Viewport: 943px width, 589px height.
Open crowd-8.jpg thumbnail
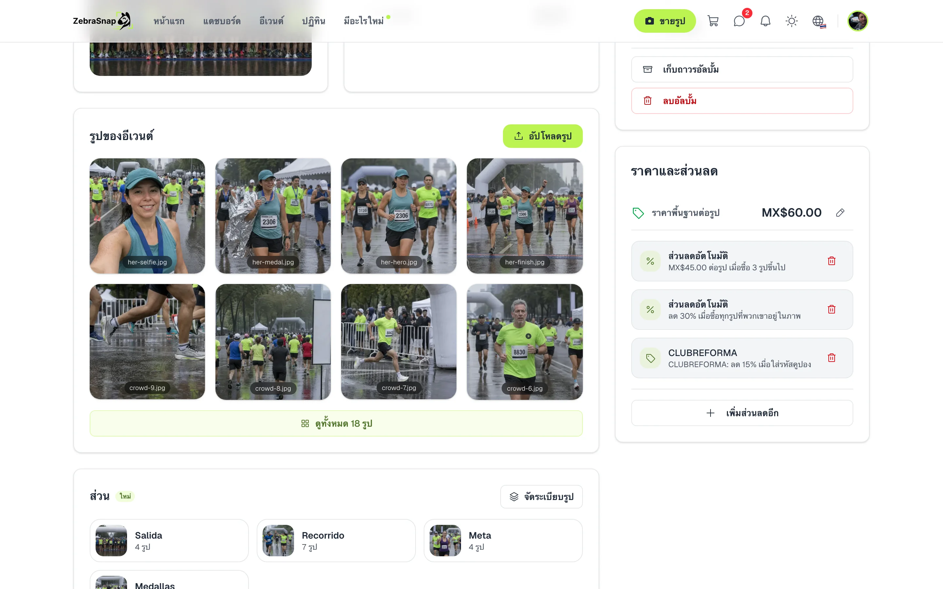tap(273, 342)
